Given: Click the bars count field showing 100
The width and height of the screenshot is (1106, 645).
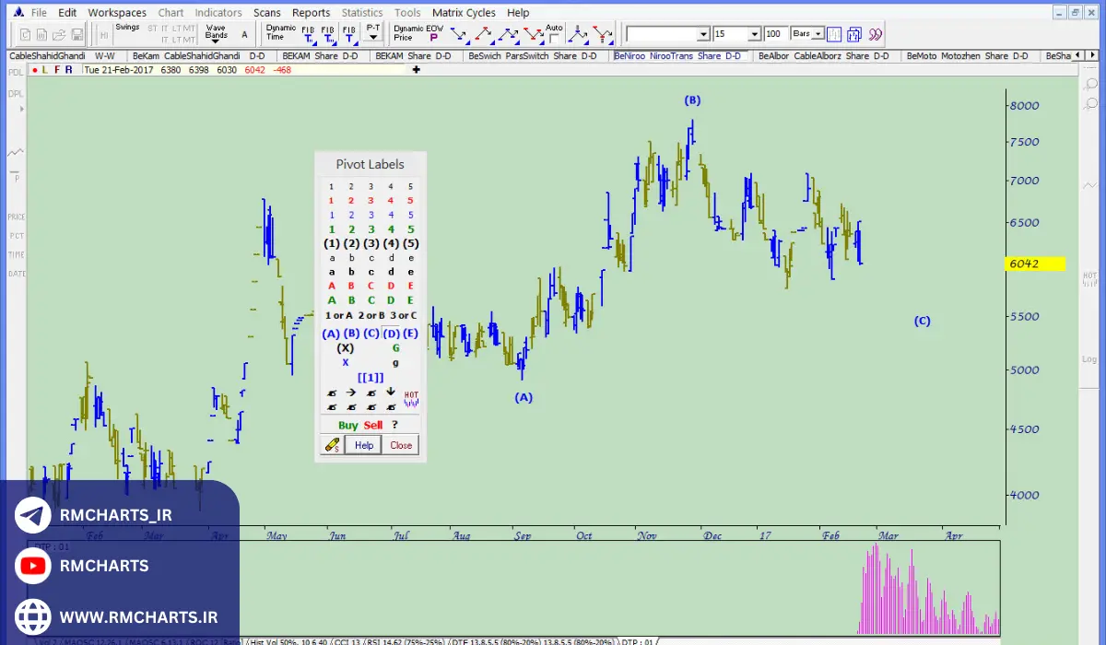Looking at the screenshot, I should click(775, 34).
